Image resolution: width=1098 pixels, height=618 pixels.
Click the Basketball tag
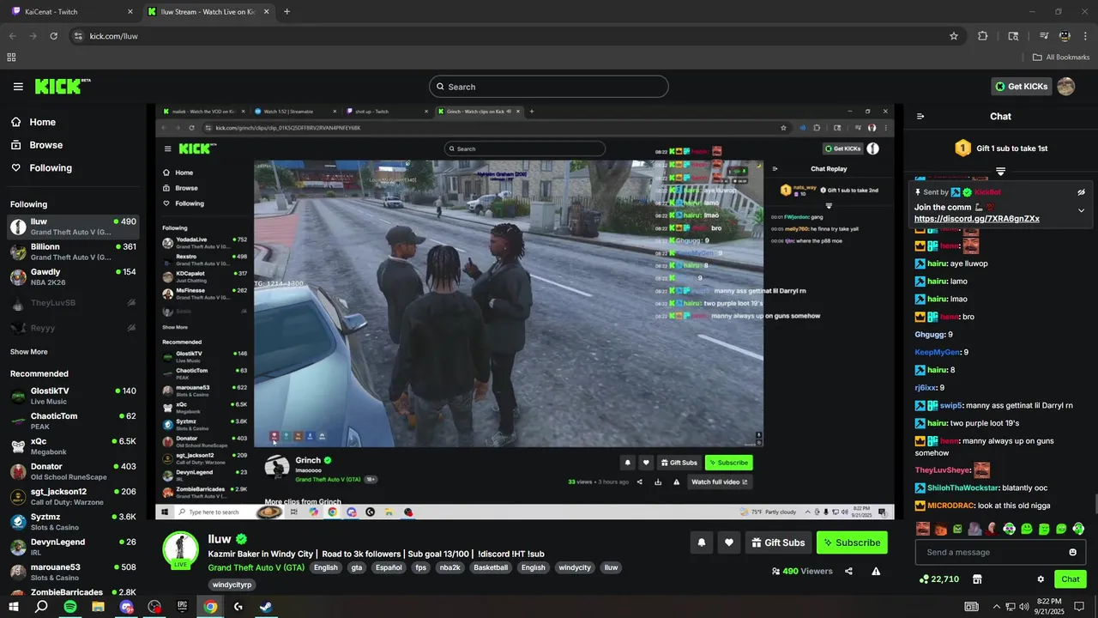click(x=491, y=567)
